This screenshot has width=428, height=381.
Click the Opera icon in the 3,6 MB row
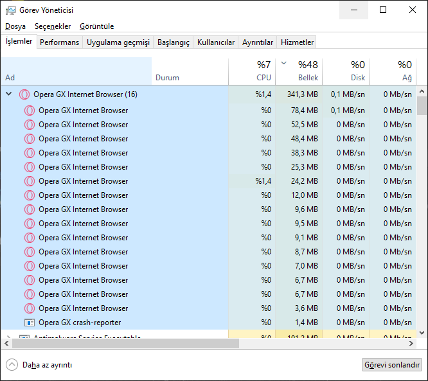pos(30,308)
